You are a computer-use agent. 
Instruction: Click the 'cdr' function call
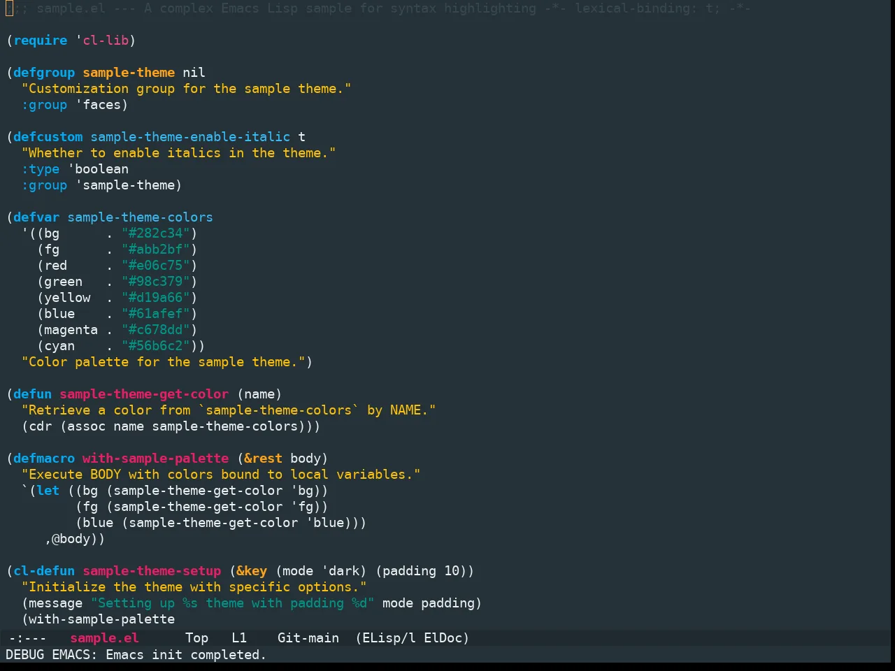[x=41, y=426]
